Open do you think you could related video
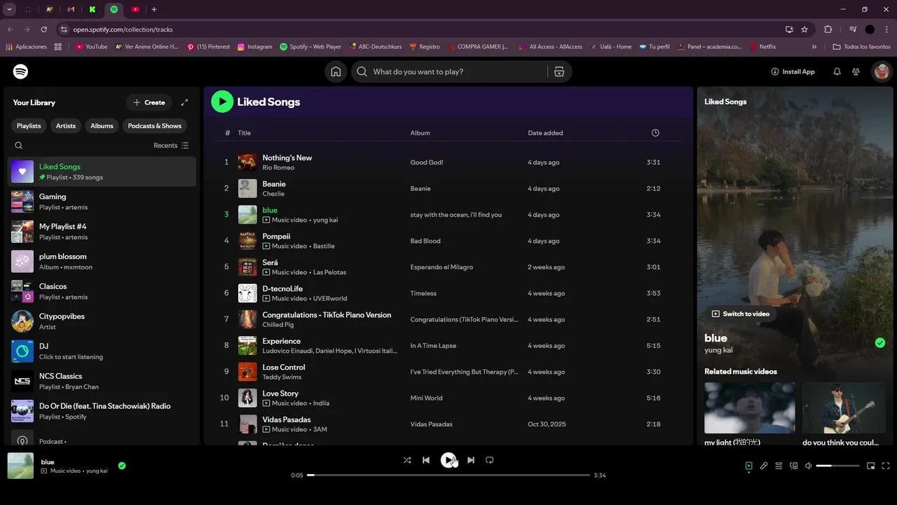897x505 pixels. (844, 408)
